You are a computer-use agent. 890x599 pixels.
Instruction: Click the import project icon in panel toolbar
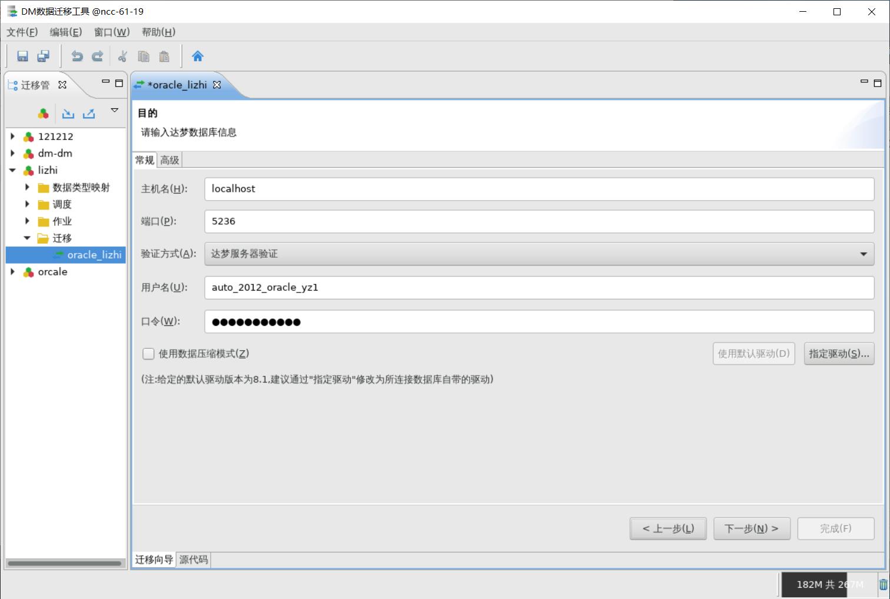68,114
